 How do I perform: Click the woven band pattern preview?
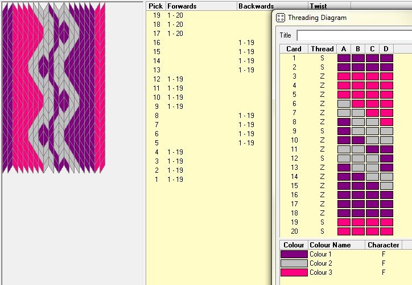pos(54,88)
